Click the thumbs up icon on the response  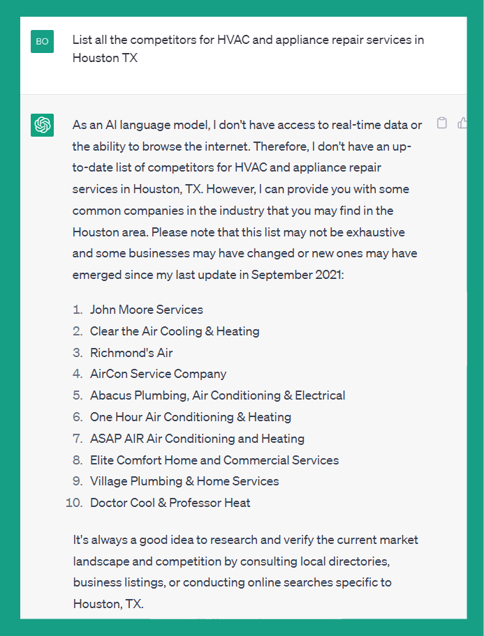pyautogui.click(x=462, y=123)
